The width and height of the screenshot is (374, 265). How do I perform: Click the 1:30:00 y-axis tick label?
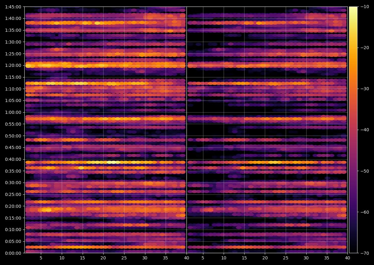tap(13, 42)
